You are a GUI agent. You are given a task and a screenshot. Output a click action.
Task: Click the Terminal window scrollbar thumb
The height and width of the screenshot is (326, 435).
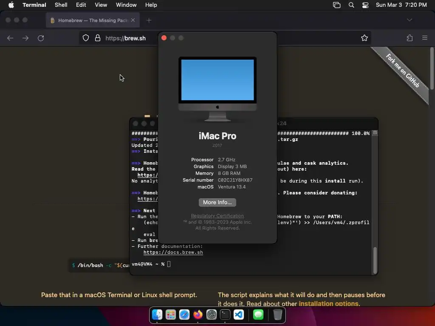(x=375, y=260)
